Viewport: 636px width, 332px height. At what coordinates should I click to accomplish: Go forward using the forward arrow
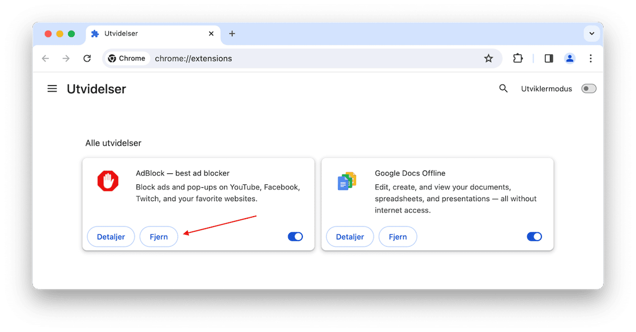pyautogui.click(x=66, y=58)
